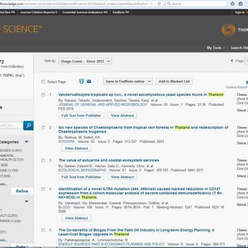Click the print results icon
This screenshot has height=248, width=248.
coord(81,81)
